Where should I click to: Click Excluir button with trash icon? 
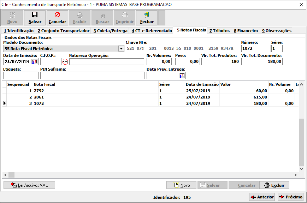(274, 185)
